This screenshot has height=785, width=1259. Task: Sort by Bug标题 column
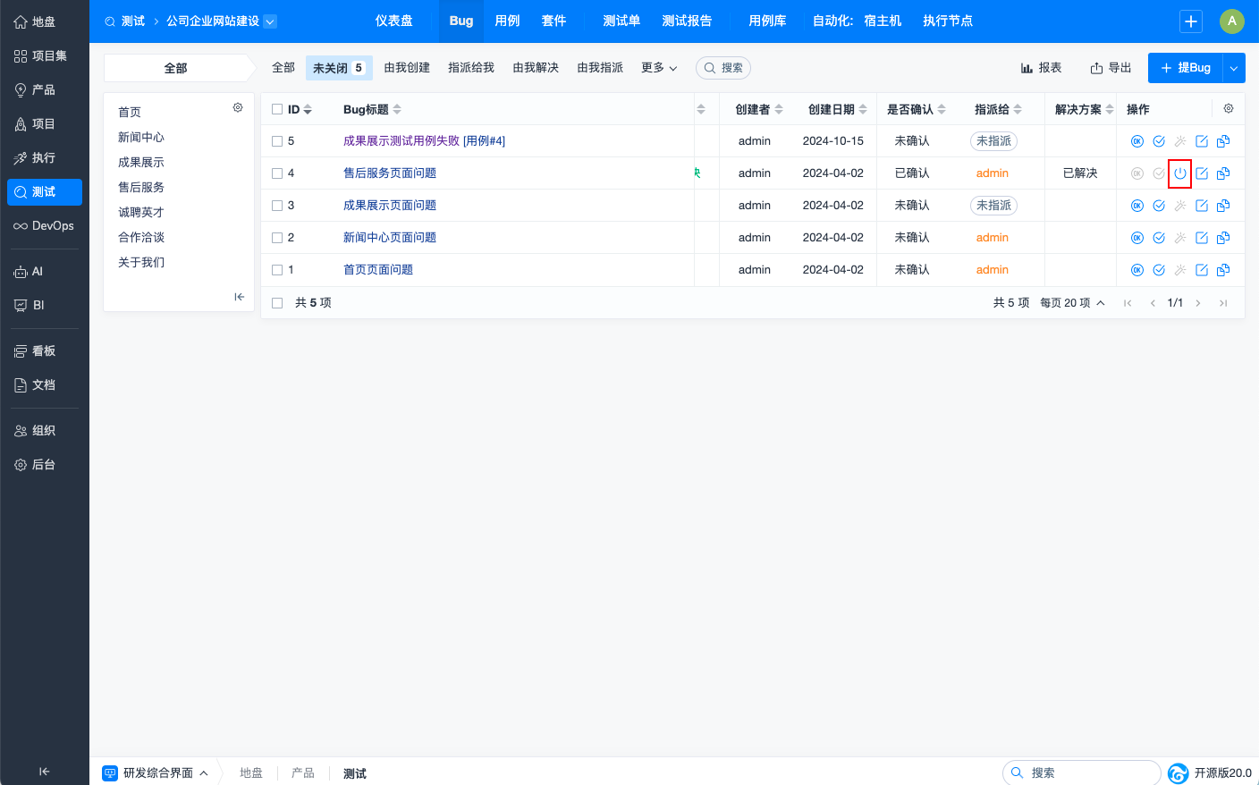(x=372, y=109)
